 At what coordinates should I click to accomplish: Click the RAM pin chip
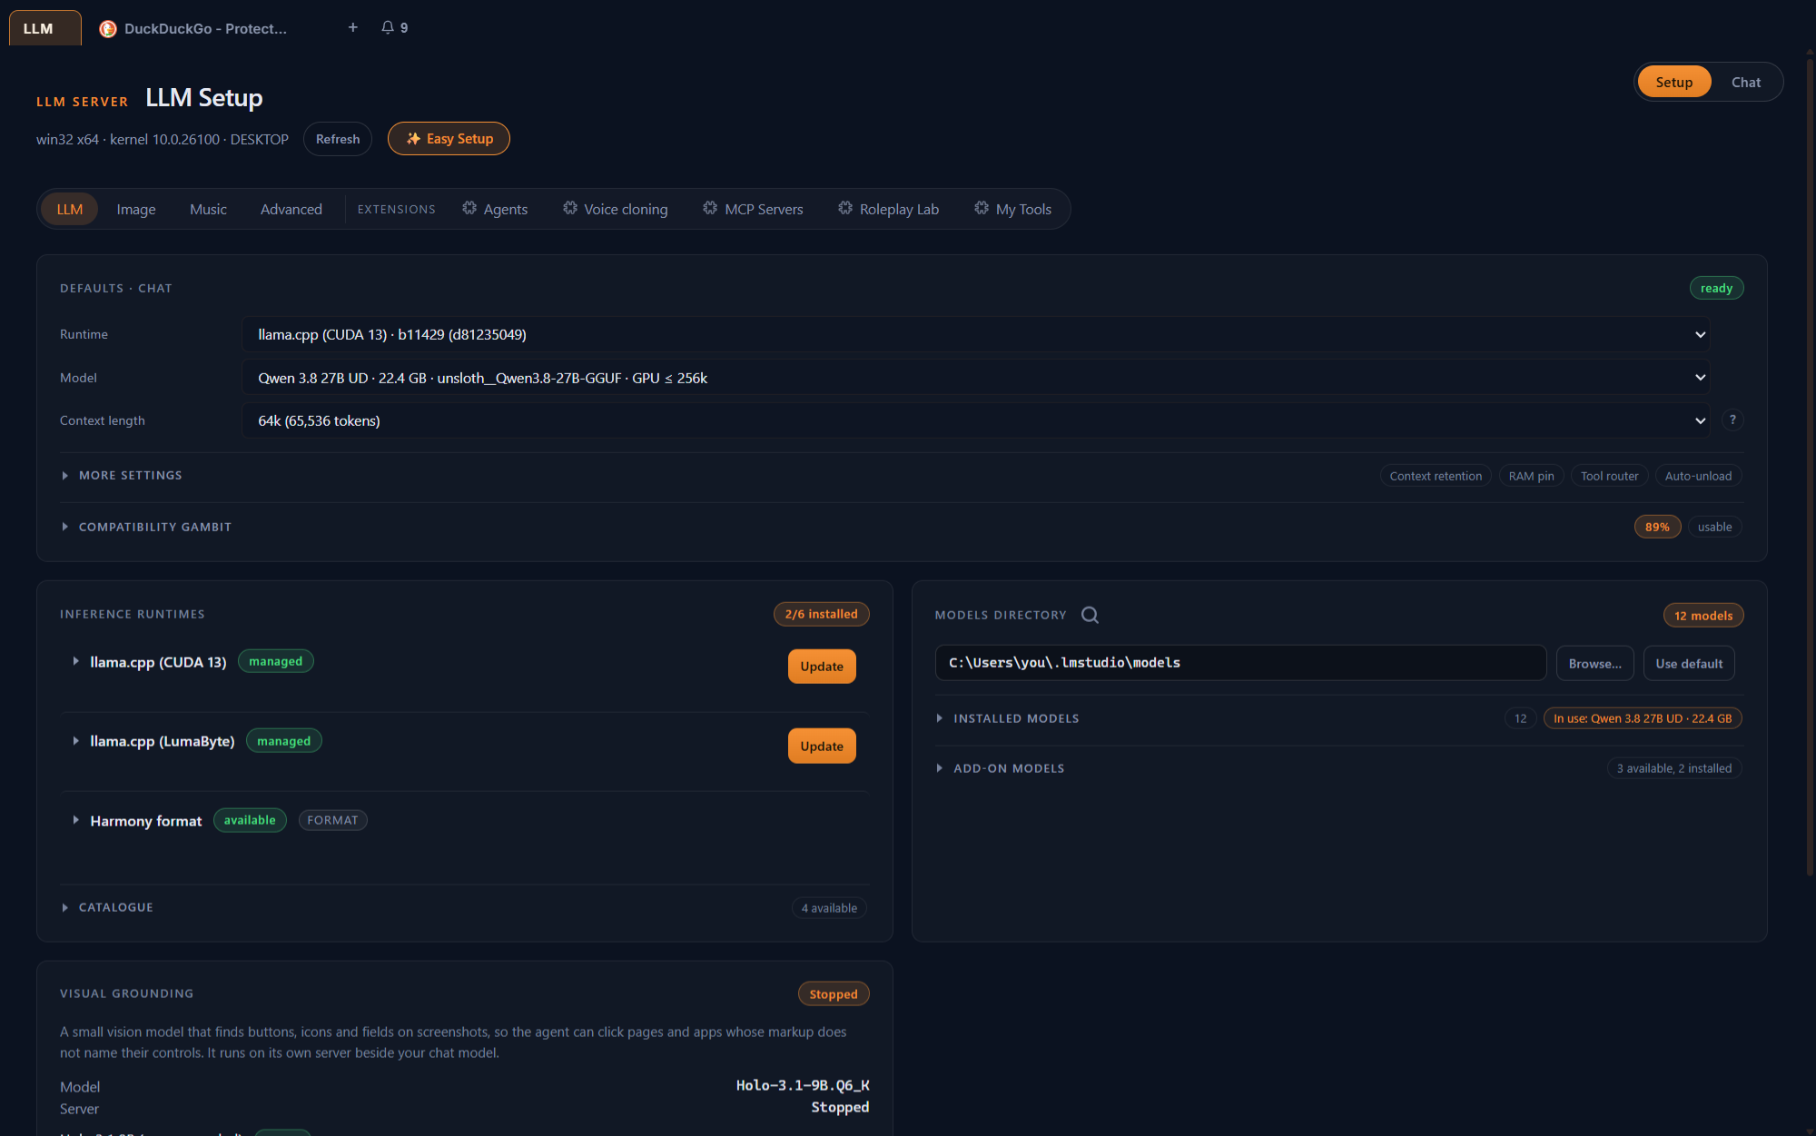click(x=1531, y=476)
